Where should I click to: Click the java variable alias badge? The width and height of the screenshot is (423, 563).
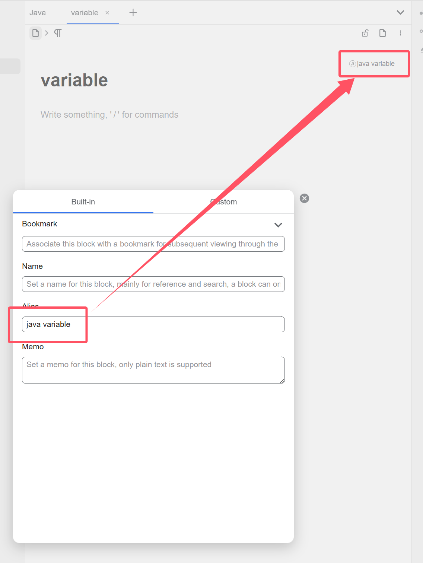pyautogui.click(x=372, y=64)
